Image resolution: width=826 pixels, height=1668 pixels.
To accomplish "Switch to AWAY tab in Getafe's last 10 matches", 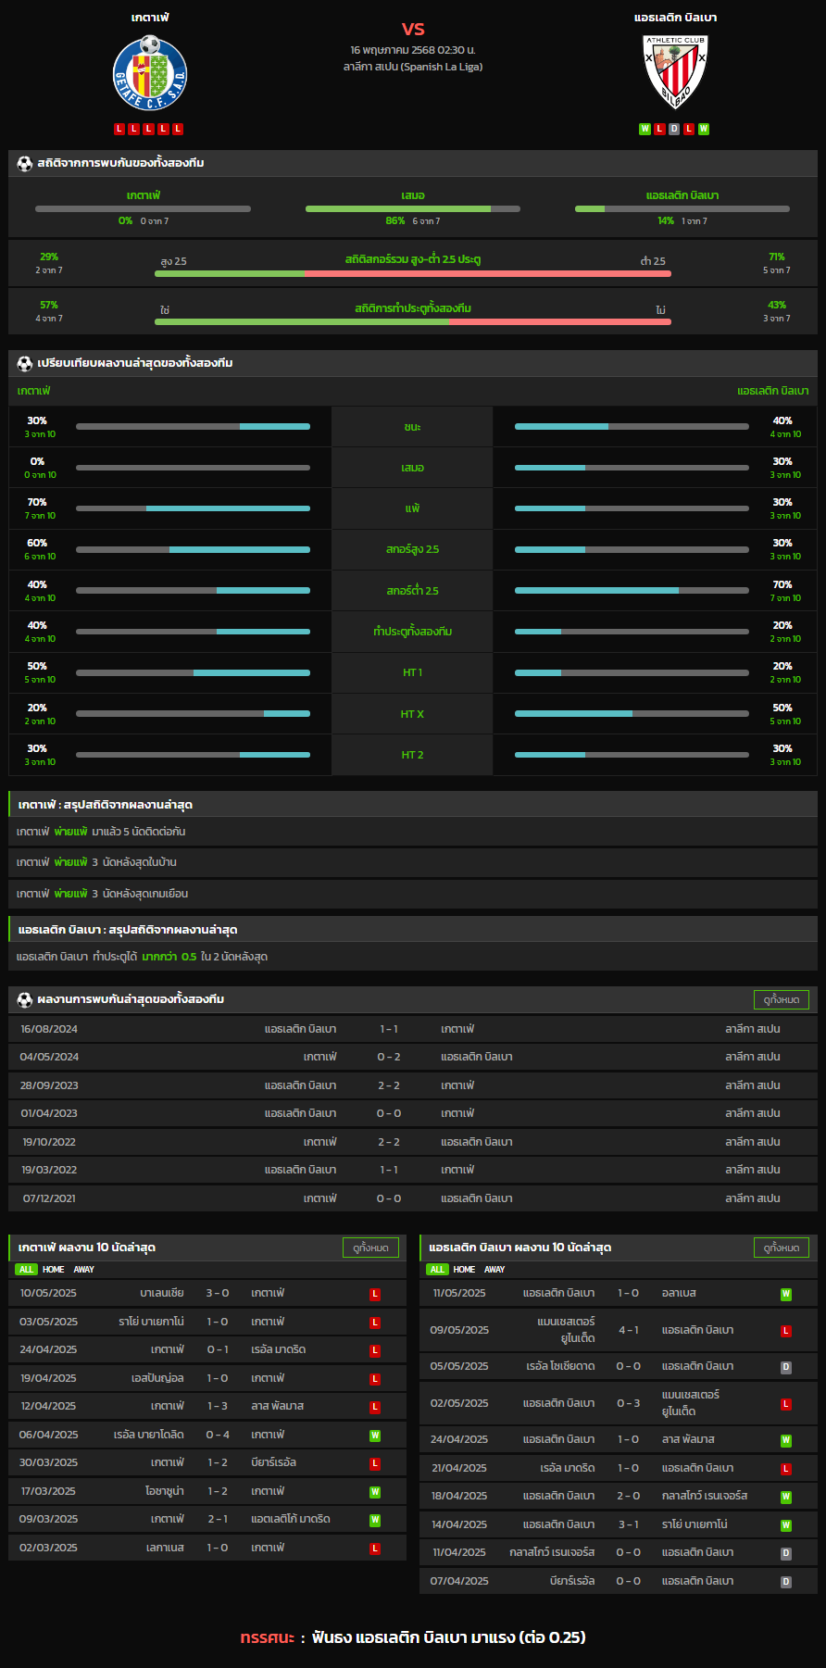I will click(x=84, y=1270).
